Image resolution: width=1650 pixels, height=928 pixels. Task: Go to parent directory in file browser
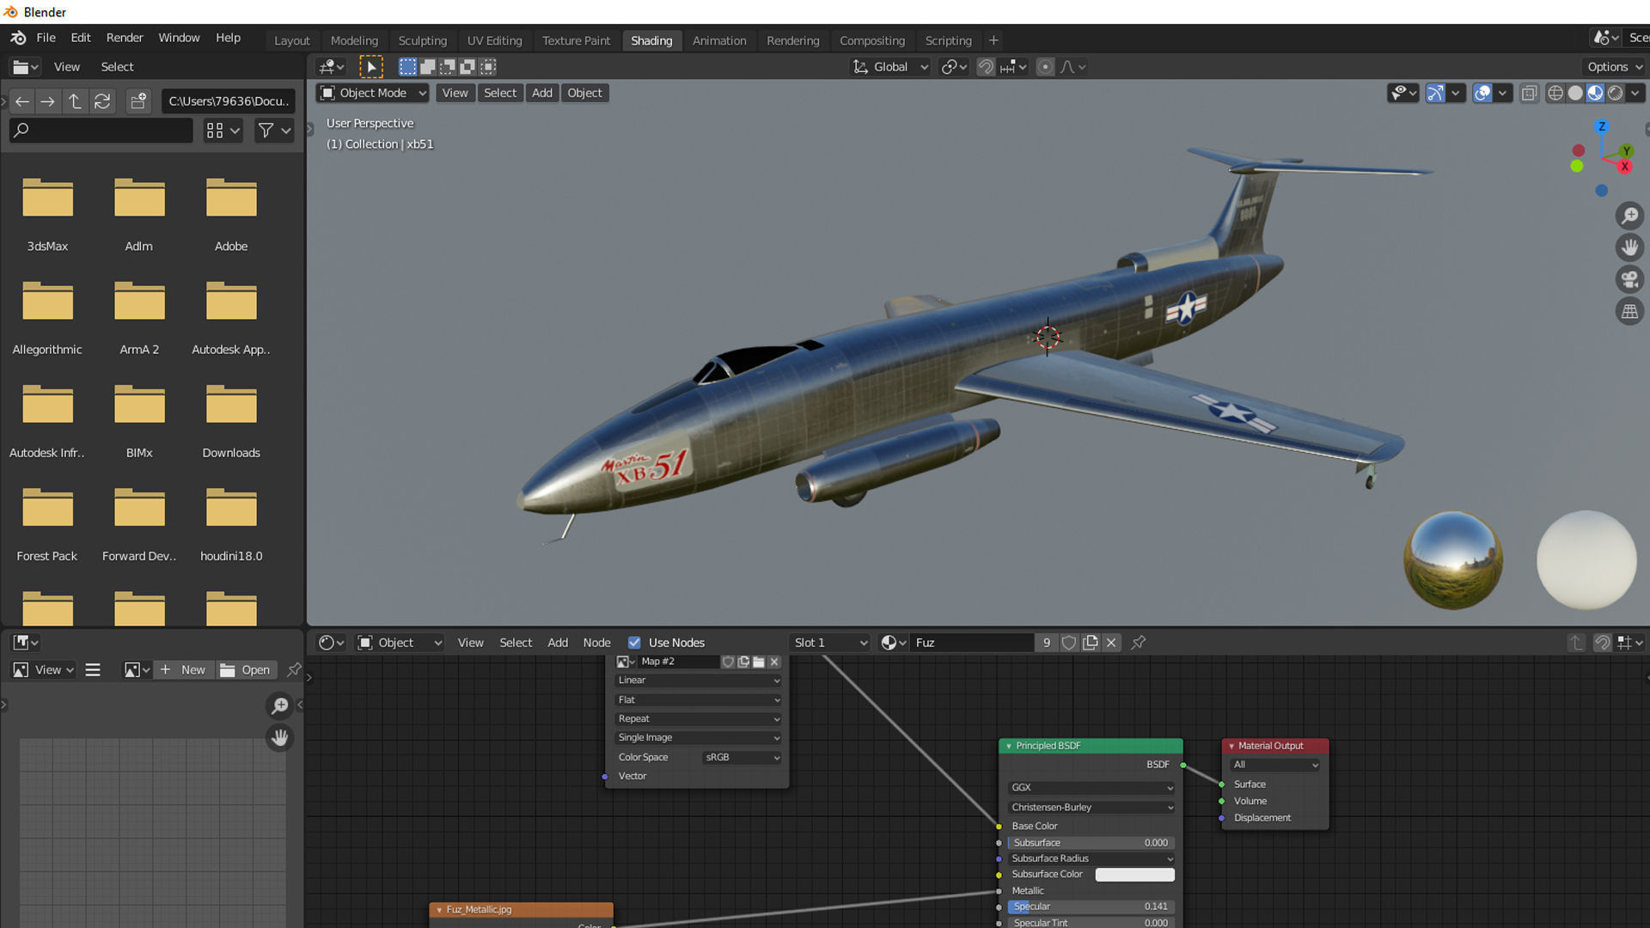point(75,101)
